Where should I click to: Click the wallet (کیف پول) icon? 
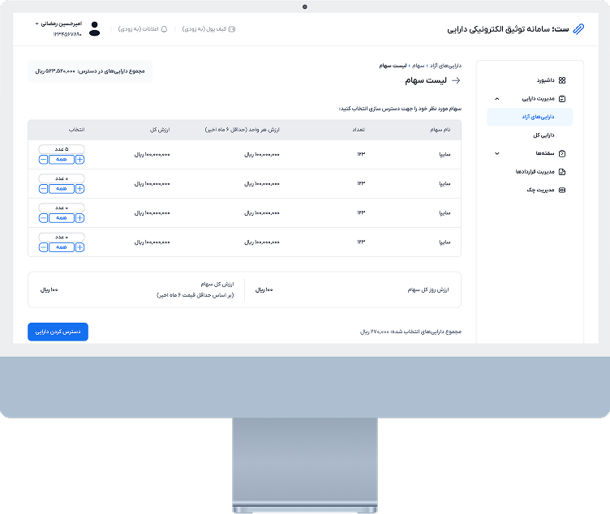click(x=232, y=29)
